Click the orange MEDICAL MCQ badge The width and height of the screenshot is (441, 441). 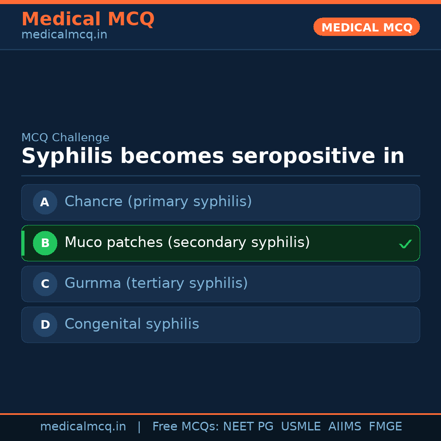[366, 27]
